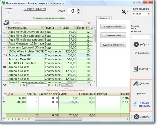Image resolution: width=160 pixels, height=126 pixels.
Task: Open the Наименование column filter dropdown
Action: (x=42, y=28)
